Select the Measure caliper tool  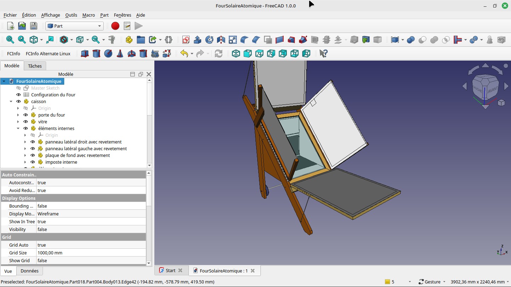[112, 40]
